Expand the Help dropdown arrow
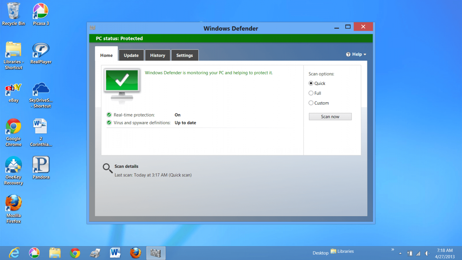 (x=365, y=54)
